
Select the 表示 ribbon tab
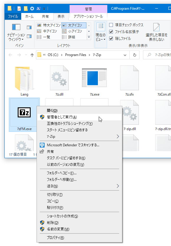(61, 16)
